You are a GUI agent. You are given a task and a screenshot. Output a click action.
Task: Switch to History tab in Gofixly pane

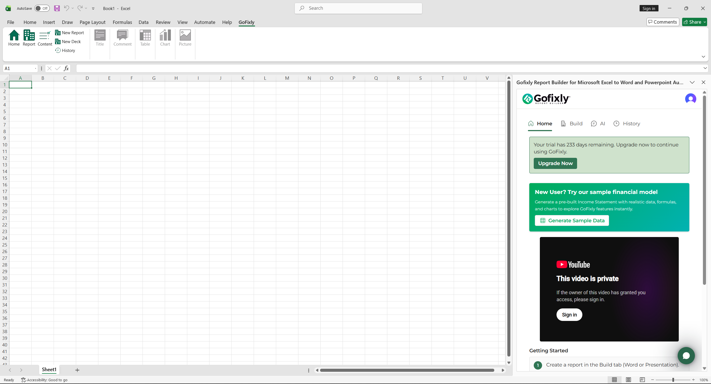tap(627, 124)
